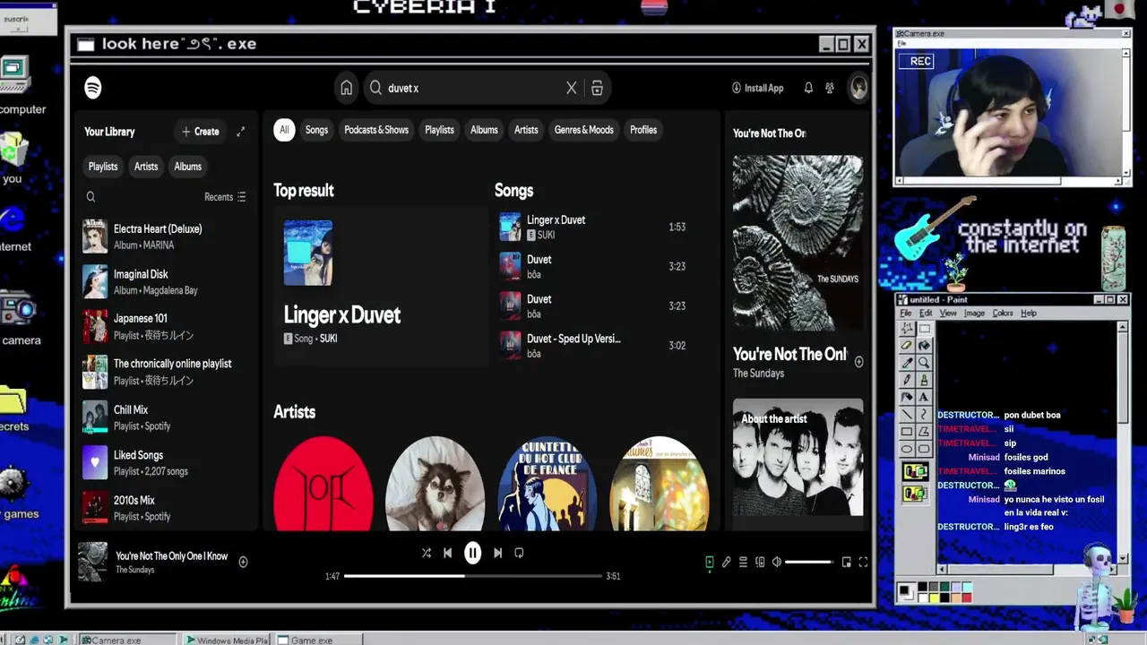The width and height of the screenshot is (1147, 645).
Task: Clear the search text with the X icon
Action: coord(571,88)
